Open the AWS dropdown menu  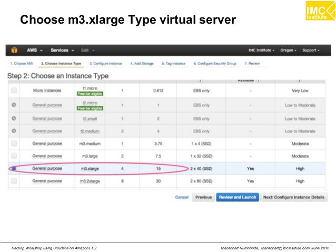(35, 50)
